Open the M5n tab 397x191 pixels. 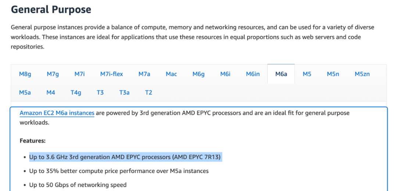click(x=333, y=74)
